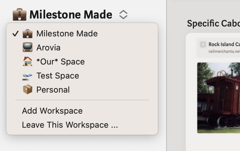This screenshot has width=240, height=151.
Task: Toggle the workspace switcher chevron arrows
Action: (123, 15)
